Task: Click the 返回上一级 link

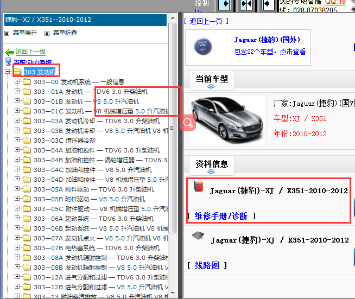Action: tap(30, 52)
